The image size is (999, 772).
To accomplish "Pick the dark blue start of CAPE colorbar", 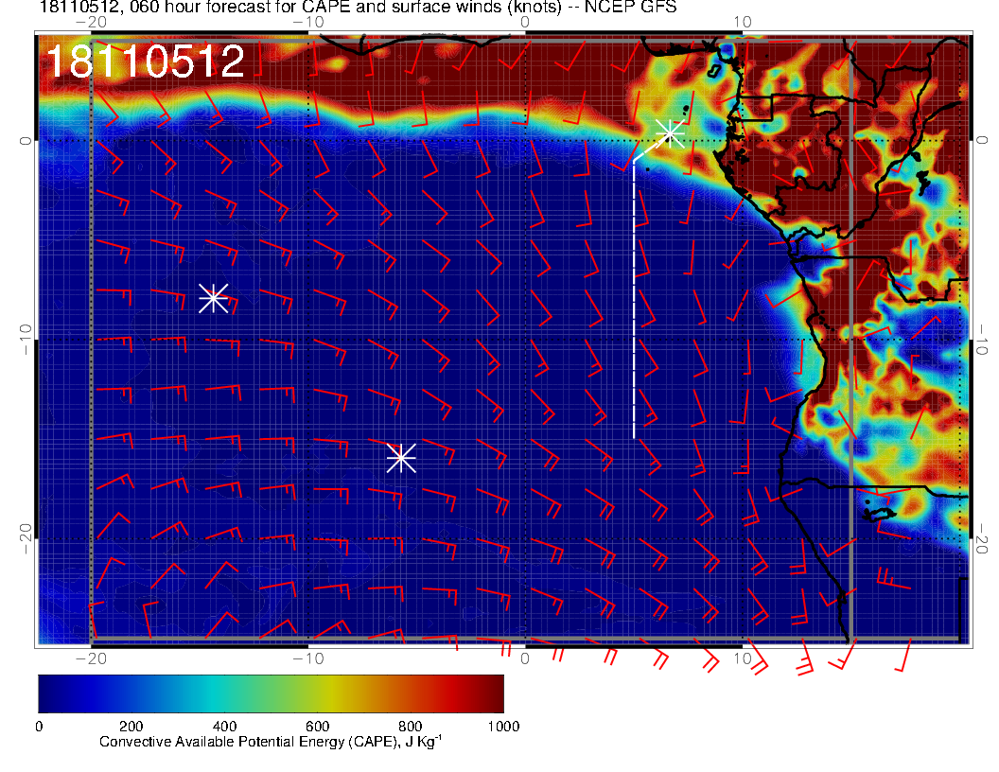I will tap(47, 693).
